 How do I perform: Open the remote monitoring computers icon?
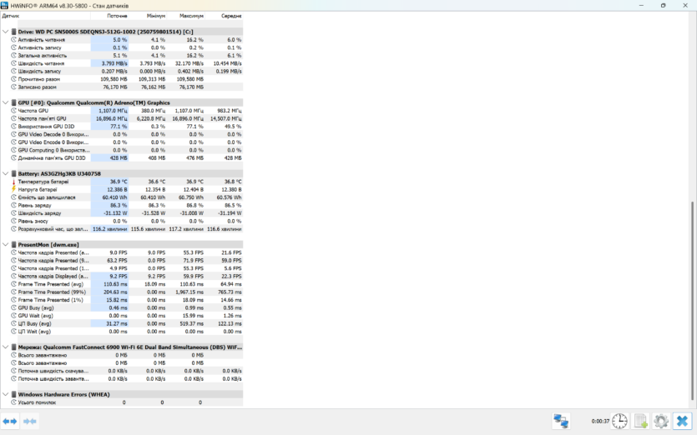click(561, 421)
